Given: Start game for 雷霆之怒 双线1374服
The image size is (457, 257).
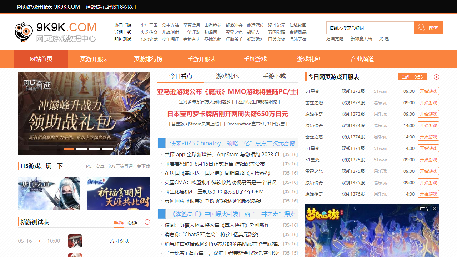Looking at the screenshot, I should (x=428, y=137).
